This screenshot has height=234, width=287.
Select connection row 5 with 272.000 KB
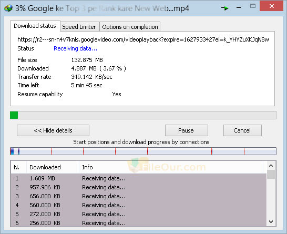[139, 214]
